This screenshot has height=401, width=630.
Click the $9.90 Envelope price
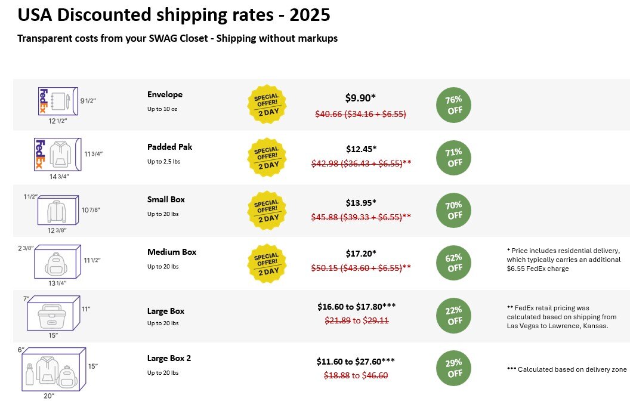360,97
